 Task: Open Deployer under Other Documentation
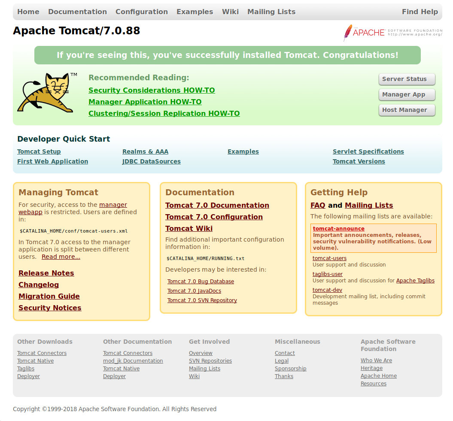click(114, 376)
